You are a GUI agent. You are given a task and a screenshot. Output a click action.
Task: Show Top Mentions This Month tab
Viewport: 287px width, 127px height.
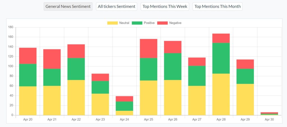[217, 6]
